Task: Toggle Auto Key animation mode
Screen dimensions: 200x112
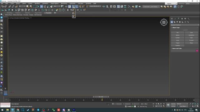Action: coord(173,104)
